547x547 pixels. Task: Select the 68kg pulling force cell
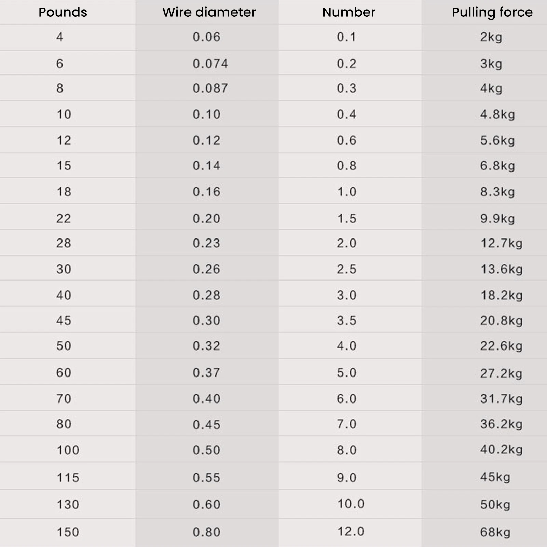point(495,532)
